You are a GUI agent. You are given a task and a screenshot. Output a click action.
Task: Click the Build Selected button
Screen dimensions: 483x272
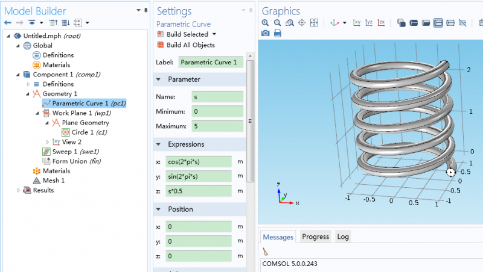click(x=187, y=34)
